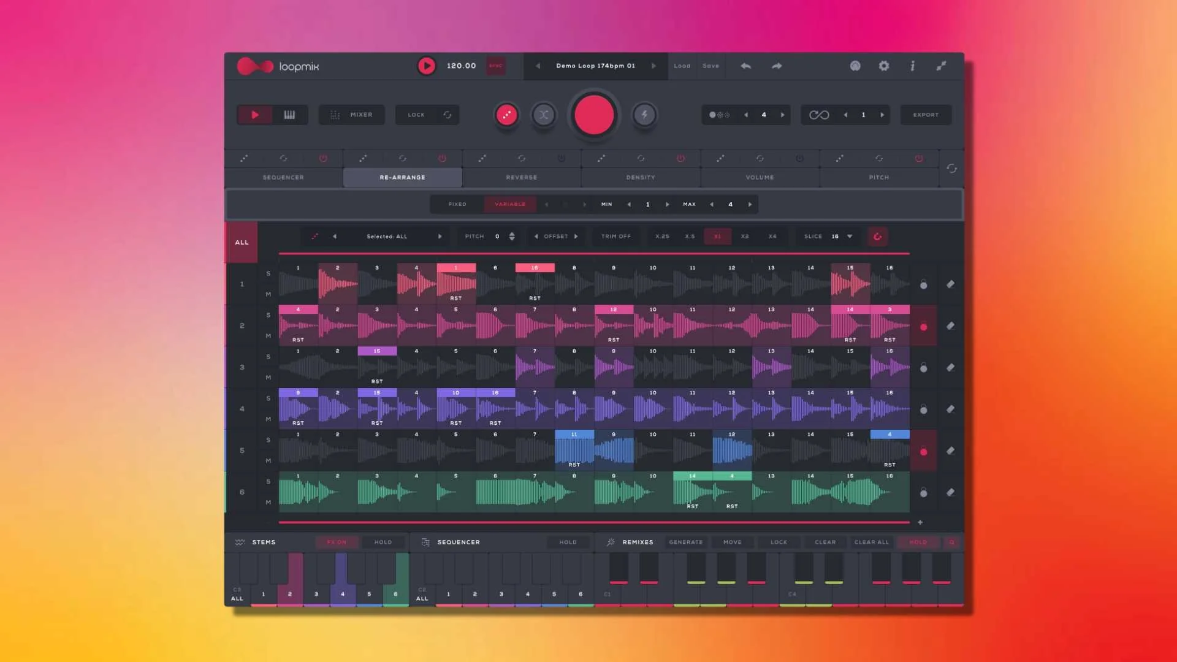The height and width of the screenshot is (662, 1177).
Task: Click the dice randomize icon
Action: [x=507, y=115]
